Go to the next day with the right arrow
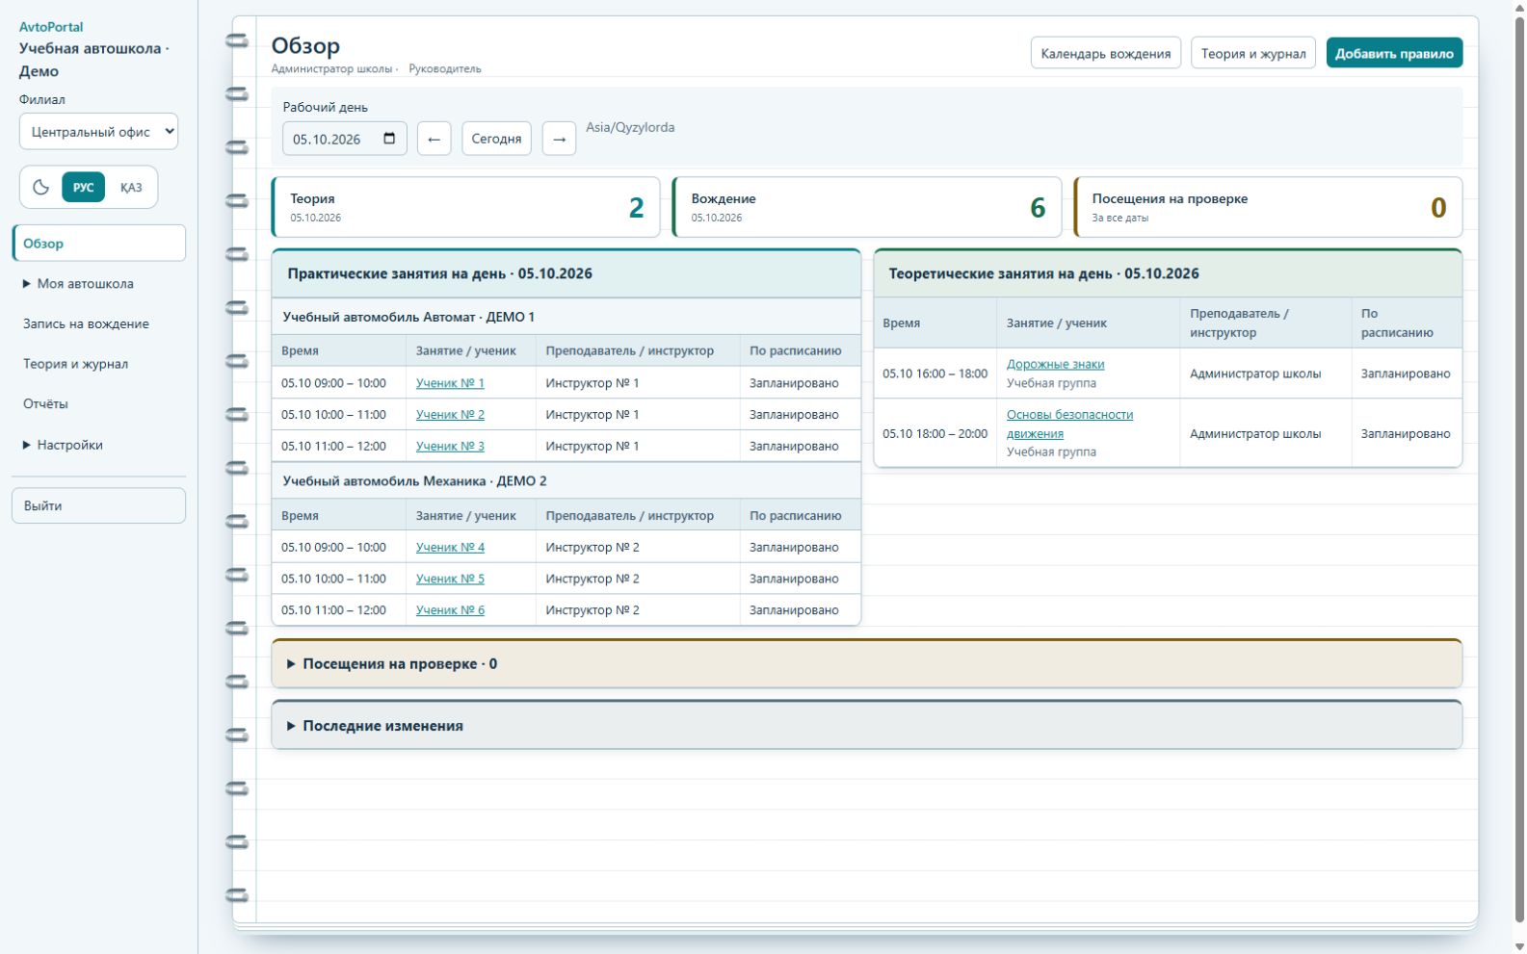1527x954 pixels. [x=559, y=139]
